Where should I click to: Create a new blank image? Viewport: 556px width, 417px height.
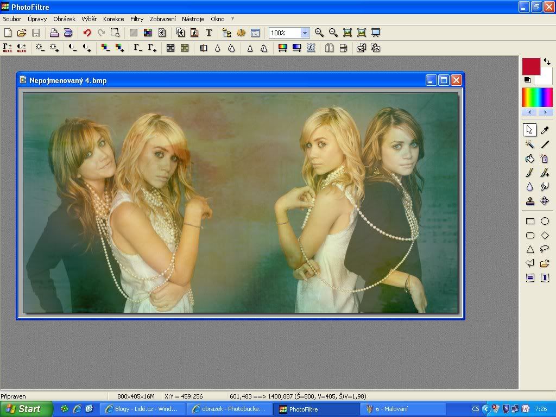point(8,33)
